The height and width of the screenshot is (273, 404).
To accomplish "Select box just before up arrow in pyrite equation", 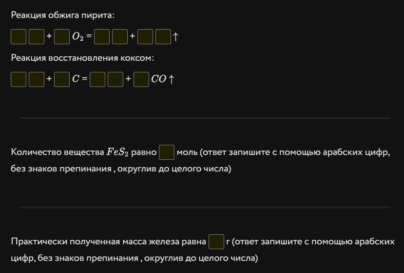I will click(x=163, y=36).
